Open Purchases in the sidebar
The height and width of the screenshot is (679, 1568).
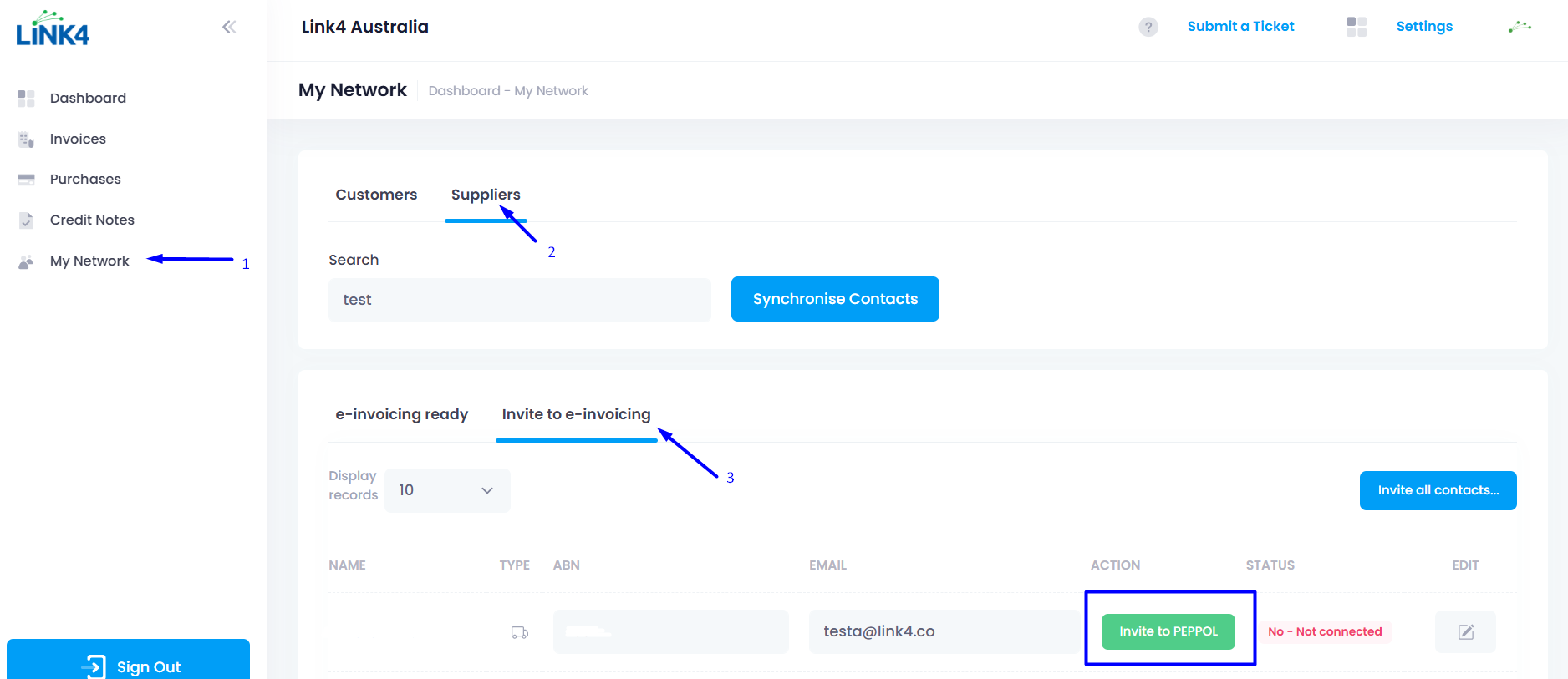[x=85, y=179]
